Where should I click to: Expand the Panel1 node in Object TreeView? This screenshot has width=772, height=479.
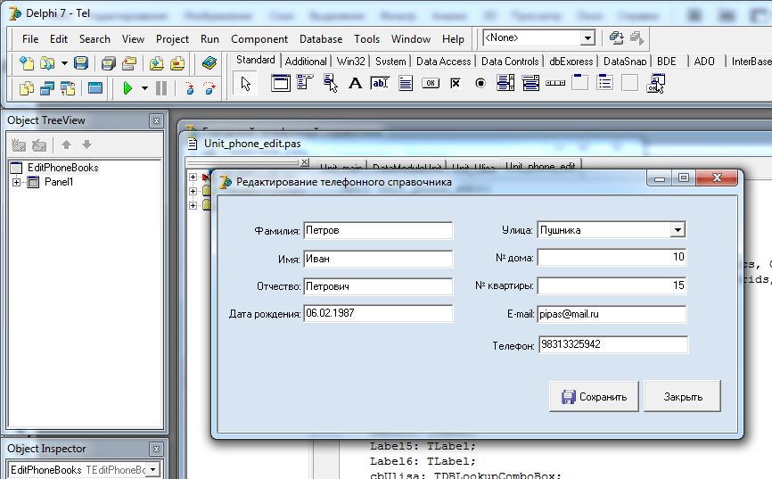click(17, 183)
